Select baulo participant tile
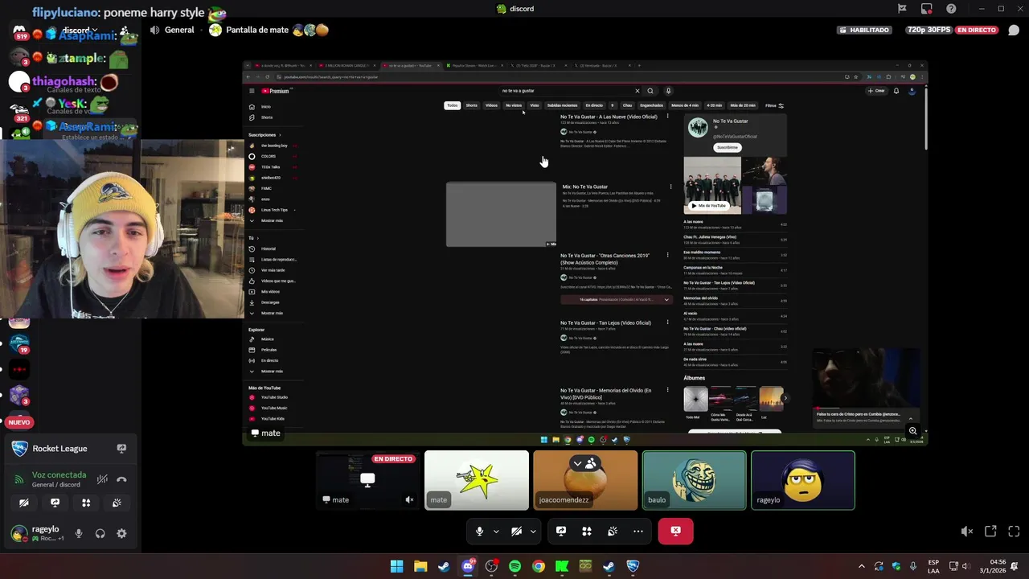This screenshot has width=1029, height=579. click(695, 480)
